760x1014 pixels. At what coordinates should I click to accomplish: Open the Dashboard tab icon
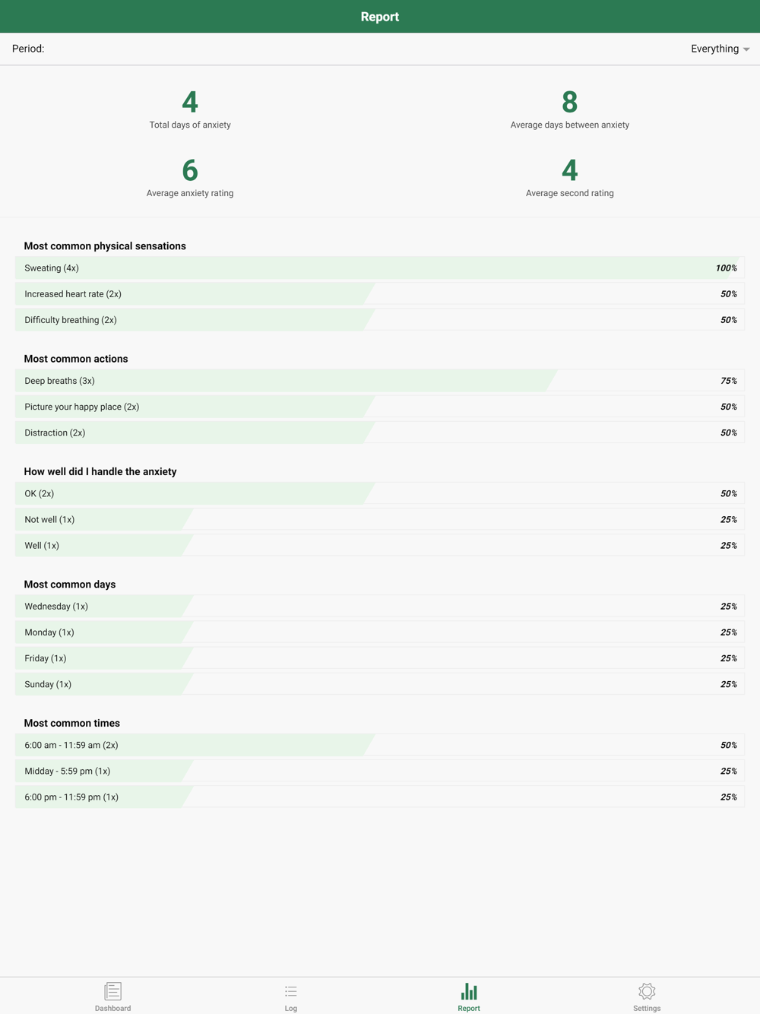(x=112, y=991)
